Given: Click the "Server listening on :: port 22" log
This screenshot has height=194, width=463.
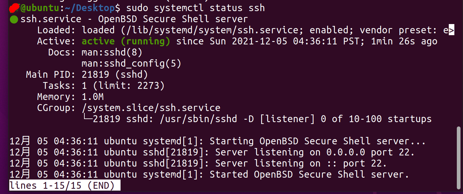Looking at the screenshot, I should 301,163.
